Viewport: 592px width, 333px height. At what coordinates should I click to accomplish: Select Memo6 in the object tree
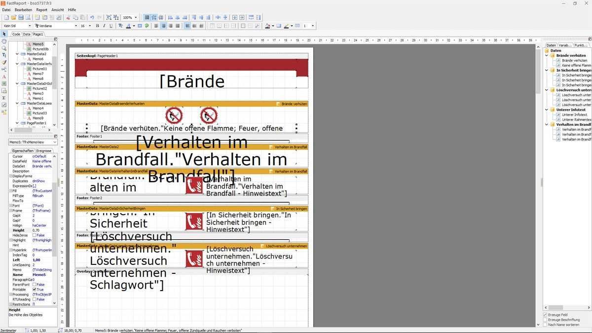[x=38, y=59]
